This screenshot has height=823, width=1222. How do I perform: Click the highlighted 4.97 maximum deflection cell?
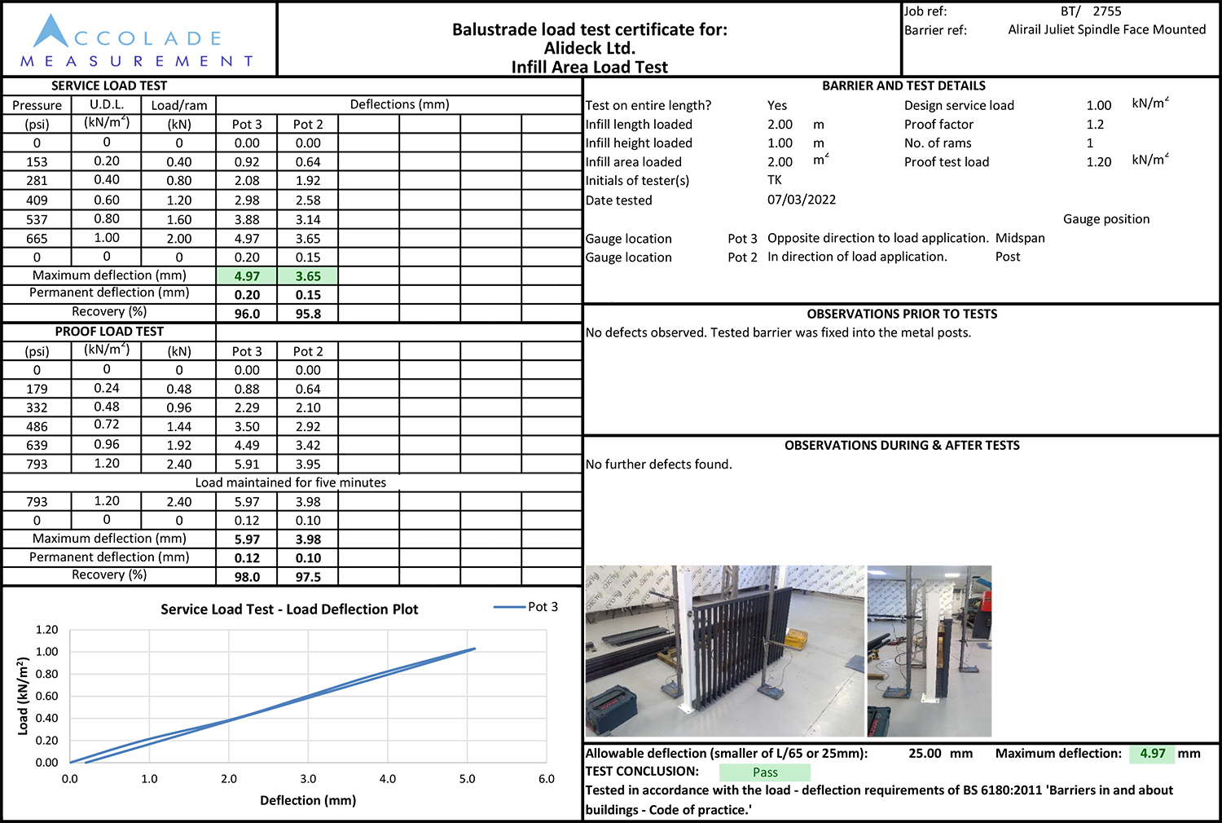coord(246,275)
